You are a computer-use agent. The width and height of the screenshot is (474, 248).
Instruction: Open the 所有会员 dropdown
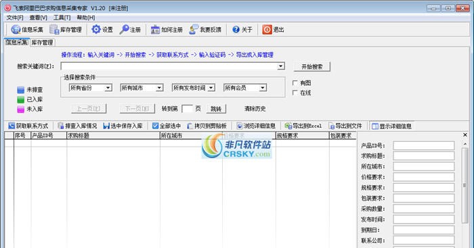point(263,88)
